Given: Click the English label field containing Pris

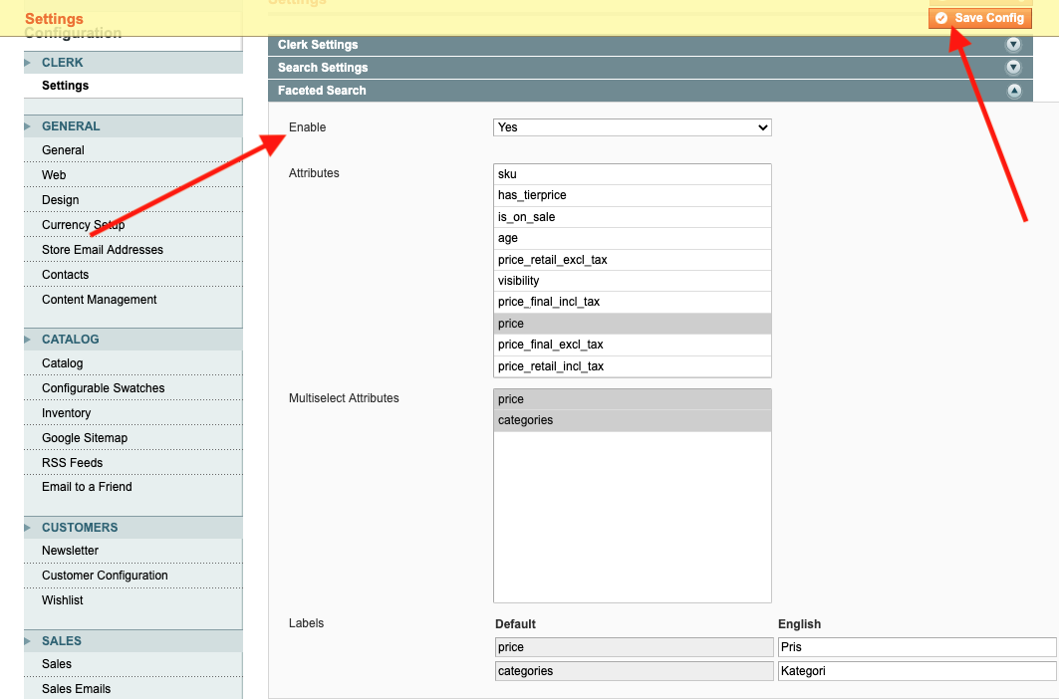Looking at the screenshot, I should pos(916,647).
